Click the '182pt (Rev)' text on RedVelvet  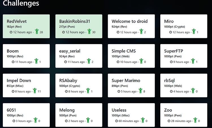(14, 27)
